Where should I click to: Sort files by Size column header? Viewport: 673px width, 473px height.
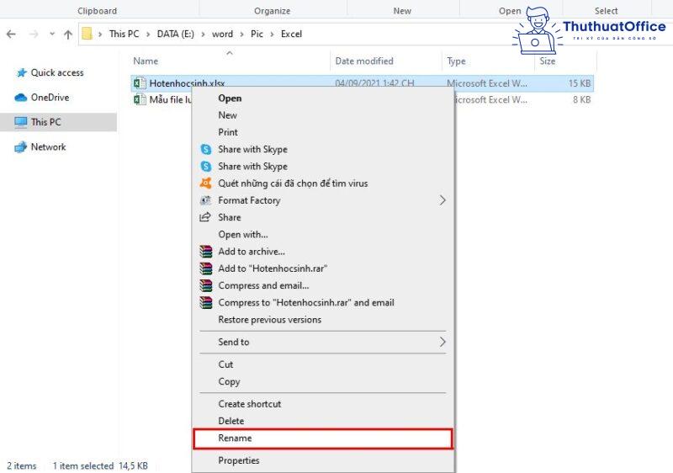click(x=548, y=61)
